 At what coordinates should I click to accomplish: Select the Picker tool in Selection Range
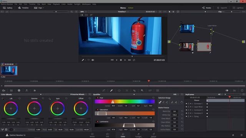click(x=160, y=102)
